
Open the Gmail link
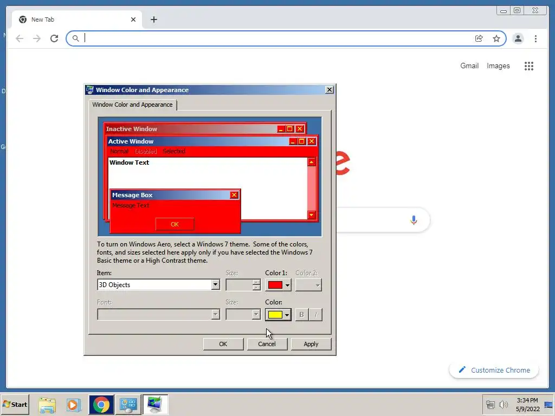(x=469, y=66)
